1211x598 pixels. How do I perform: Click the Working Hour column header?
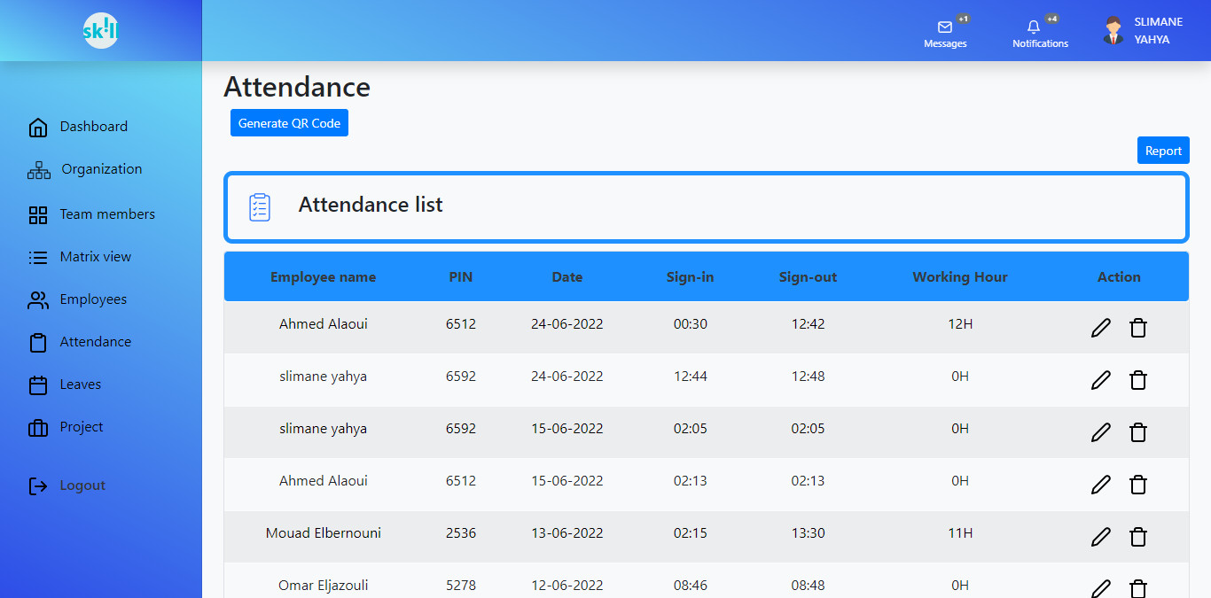click(x=960, y=277)
